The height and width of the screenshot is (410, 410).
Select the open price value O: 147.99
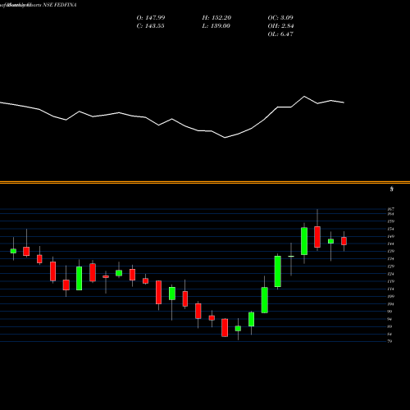pos(151,18)
